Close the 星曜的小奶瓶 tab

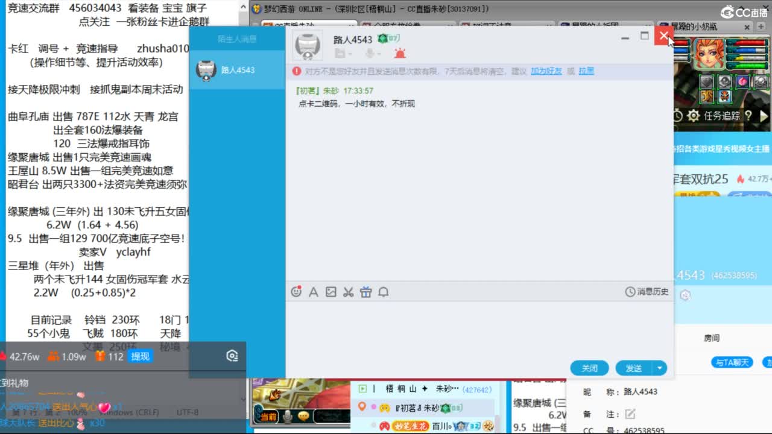pyautogui.click(x=747, y=27)
